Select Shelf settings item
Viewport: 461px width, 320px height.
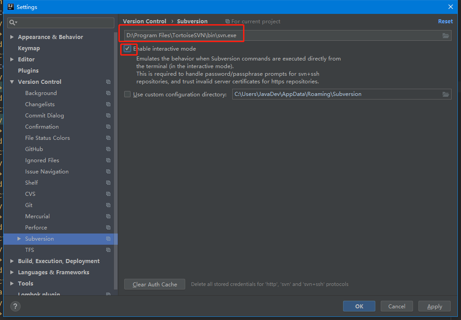[x=31, y=183]
